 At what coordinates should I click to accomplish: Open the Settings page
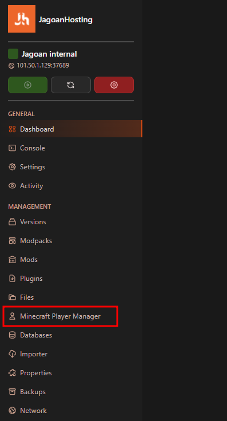(33, 166)
